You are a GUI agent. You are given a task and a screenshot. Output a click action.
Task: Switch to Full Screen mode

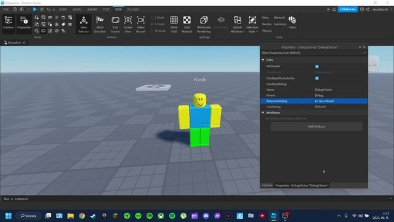pos(115,24)
